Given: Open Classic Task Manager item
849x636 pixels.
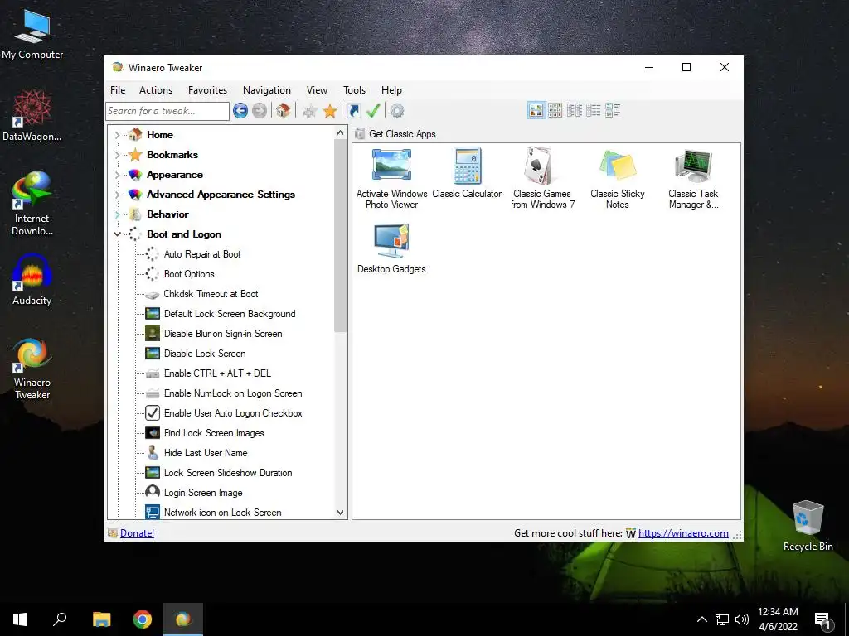Looking at the screenshot, I should pyautogui.click(x=693, y=179).
